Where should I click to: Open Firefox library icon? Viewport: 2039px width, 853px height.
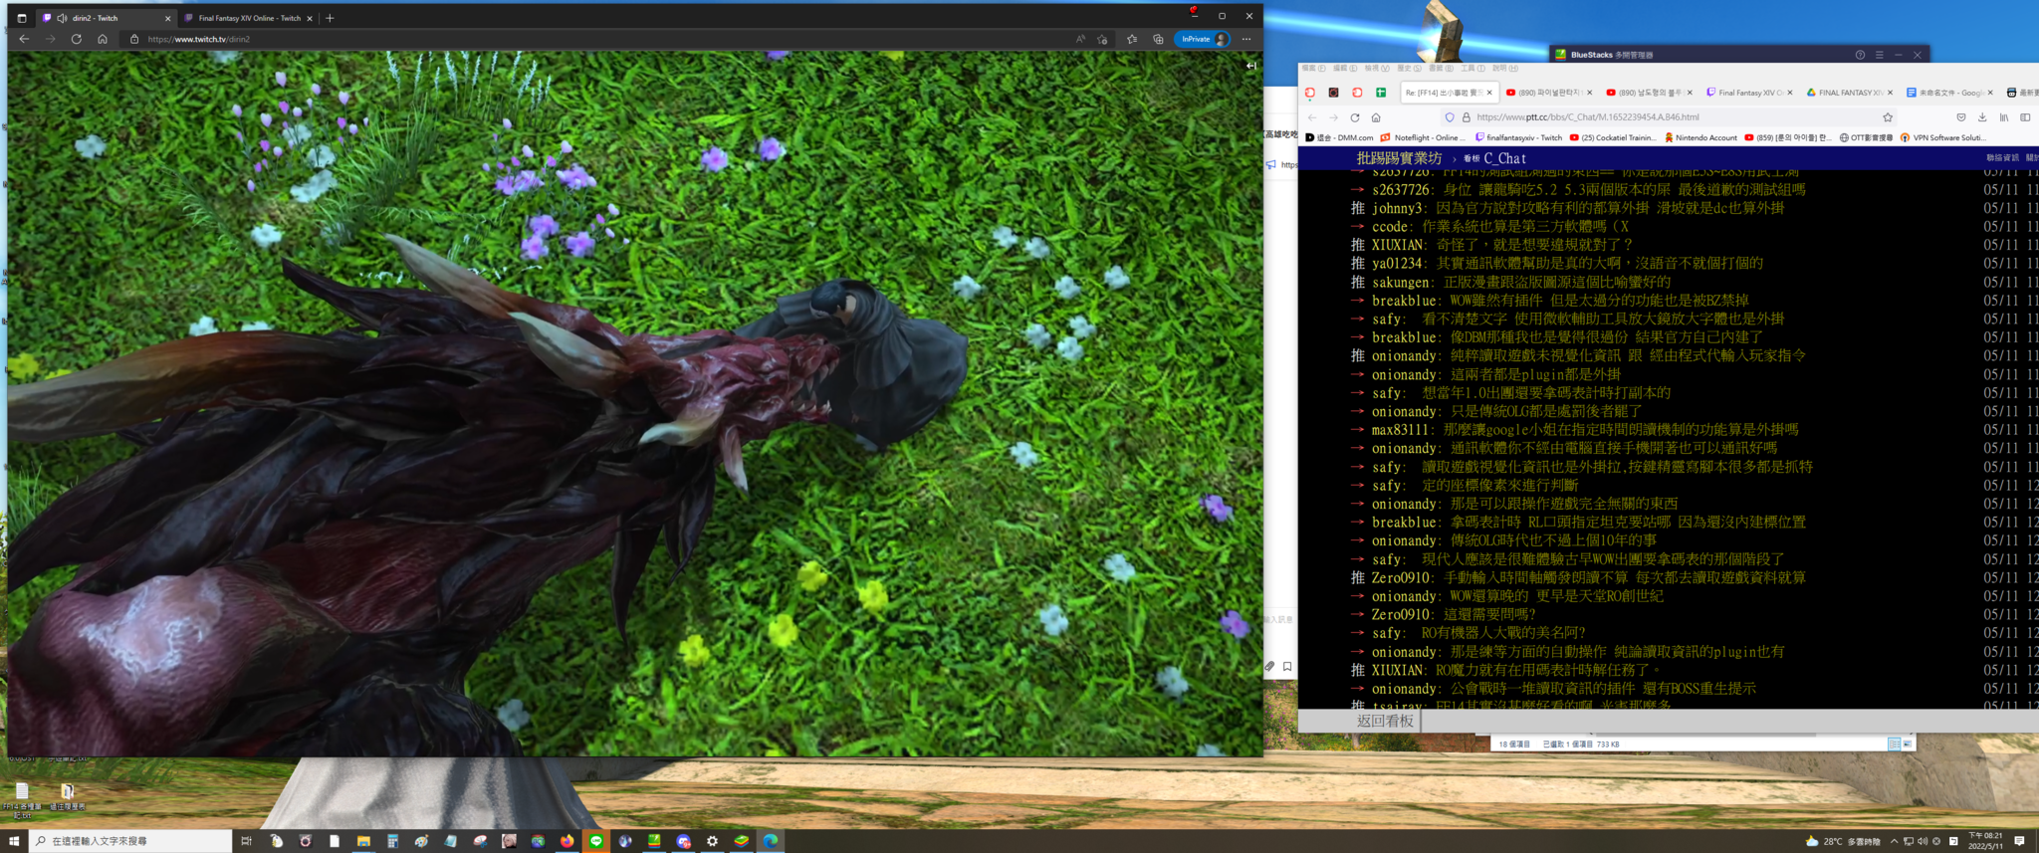[2004, 117]
